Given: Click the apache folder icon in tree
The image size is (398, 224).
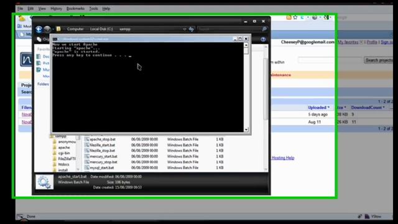Looking at the screenshot, I should pos(55,147).
